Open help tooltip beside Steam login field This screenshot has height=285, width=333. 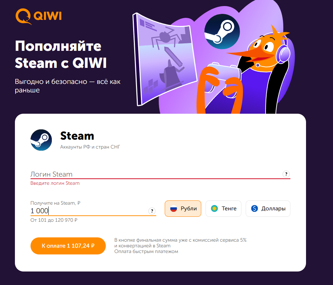(x=286, y=174)
